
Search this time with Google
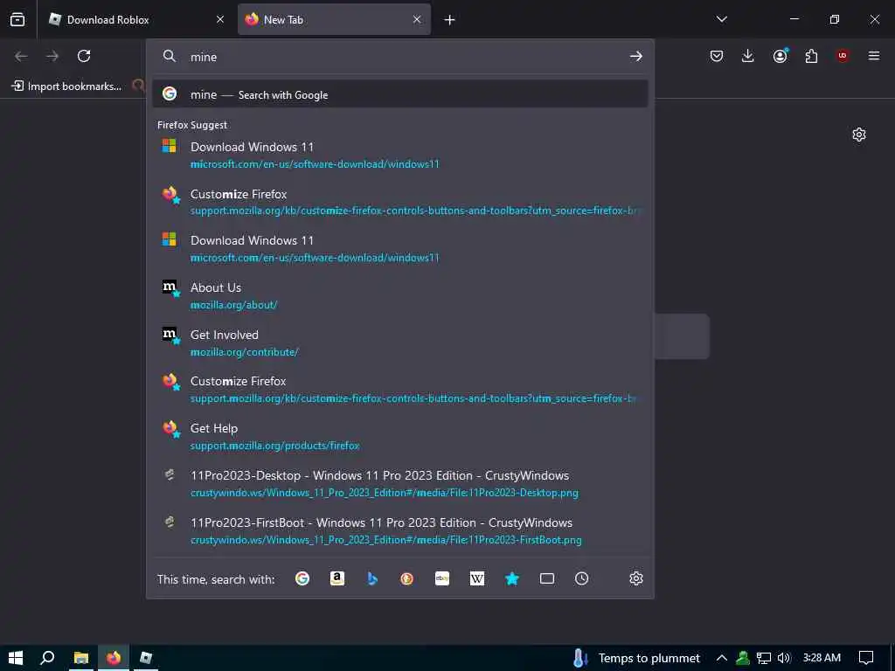coord(302,578)
